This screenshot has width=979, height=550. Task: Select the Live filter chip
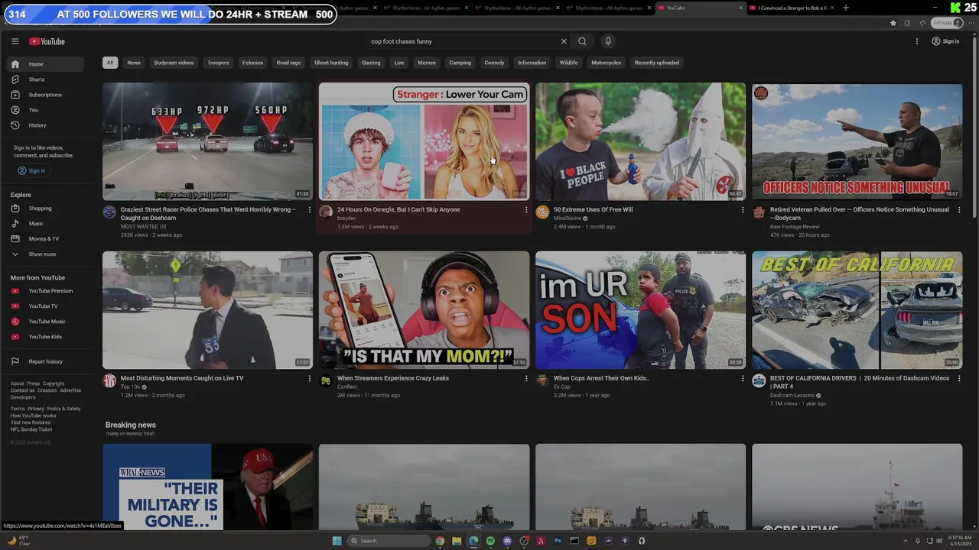pyautogui.click(x=399, y=63)
